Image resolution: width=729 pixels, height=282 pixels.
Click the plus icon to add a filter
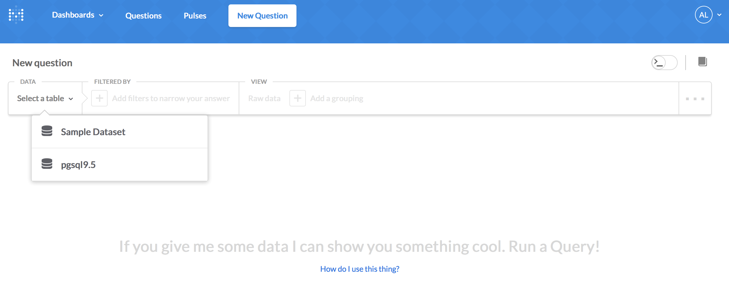pyautogui.click(x=99, y=98)
